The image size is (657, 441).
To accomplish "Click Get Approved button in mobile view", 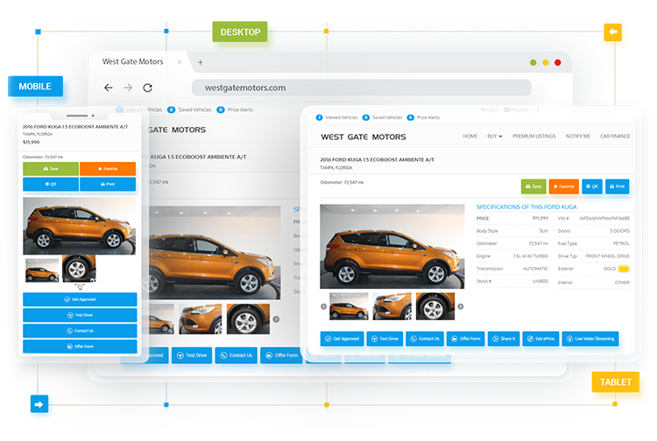I will pyautogui.click(x=80, y=299).
